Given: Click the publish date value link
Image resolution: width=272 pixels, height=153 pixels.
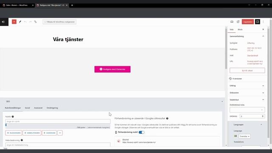Looking at the screenshot, I should 254,49.
